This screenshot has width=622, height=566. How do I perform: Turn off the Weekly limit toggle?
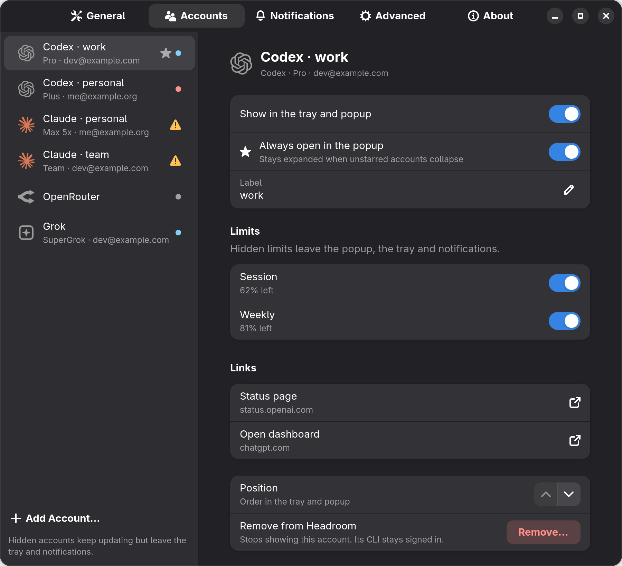click(564, 321)
